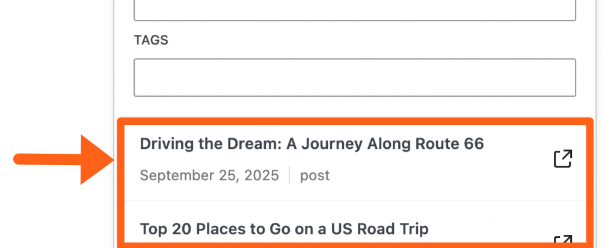Click the separator line between the two results
The width and height of the screenshot is (602, 248).
click(354, 201)
